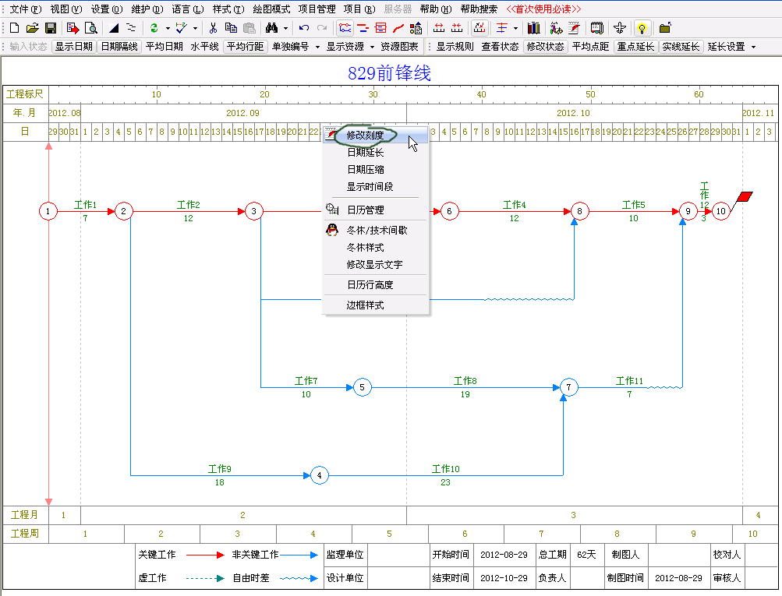Open dropdown arrow beside alignment icon

pyautogui.click(x=515, y=28)
